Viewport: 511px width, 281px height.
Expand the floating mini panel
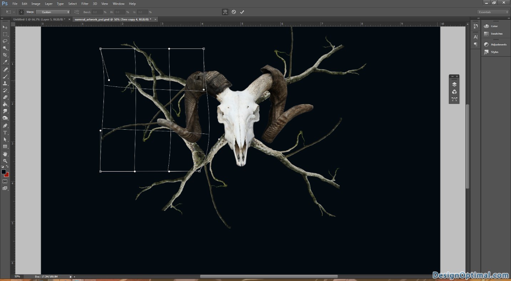click(452, 76)
